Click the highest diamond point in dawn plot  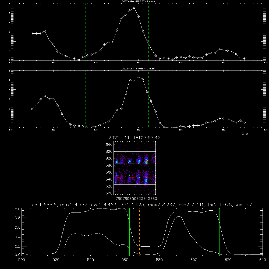134,8
